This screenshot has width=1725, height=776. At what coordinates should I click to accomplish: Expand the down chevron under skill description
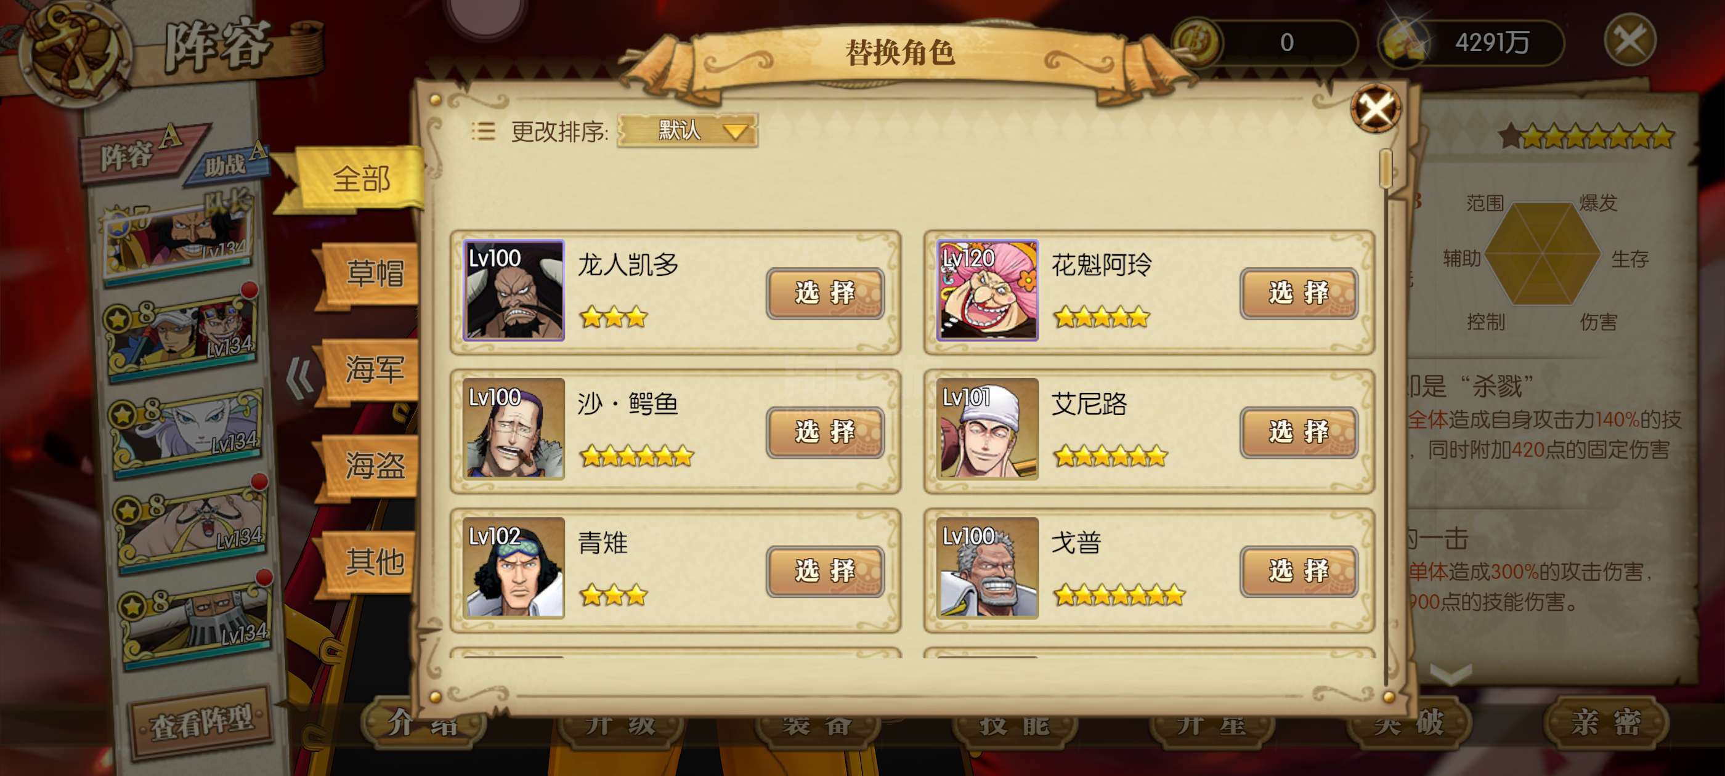[x=1450, y=673]
